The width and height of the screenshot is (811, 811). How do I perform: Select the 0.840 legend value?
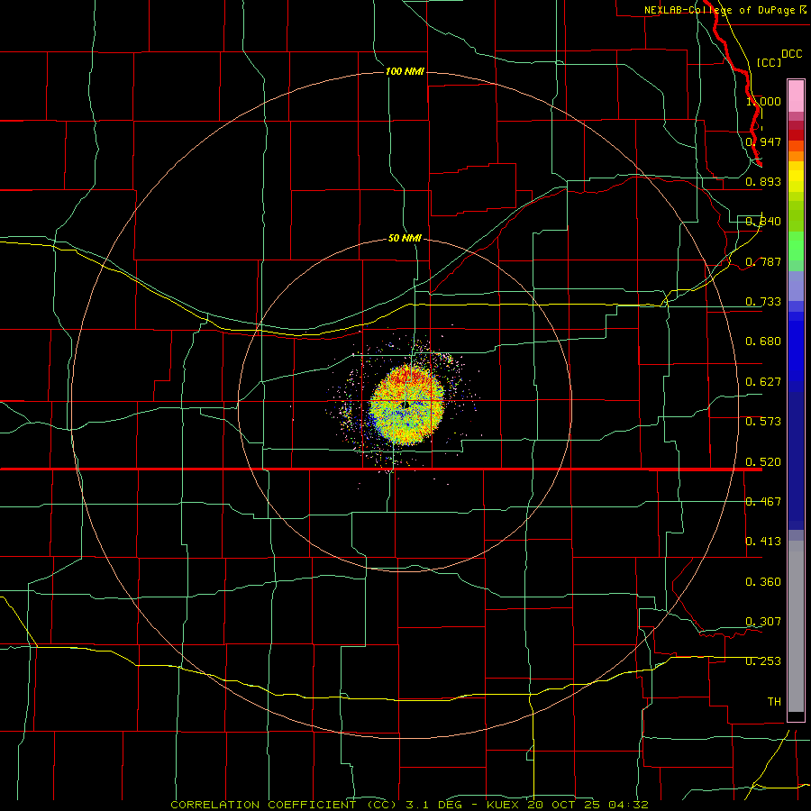click(763, 221)
